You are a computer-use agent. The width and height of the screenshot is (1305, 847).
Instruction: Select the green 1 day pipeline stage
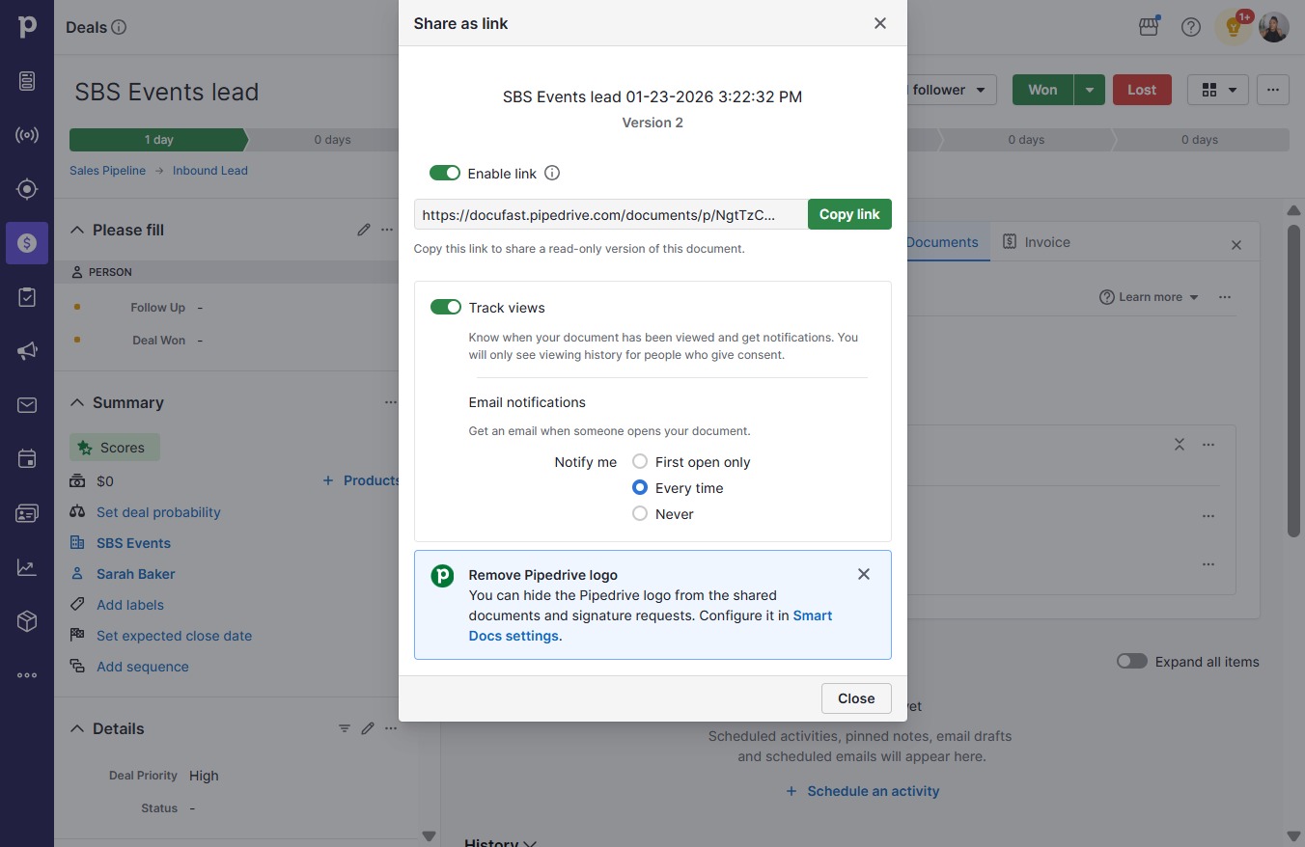pyautogui.click(x=158, y=140)
